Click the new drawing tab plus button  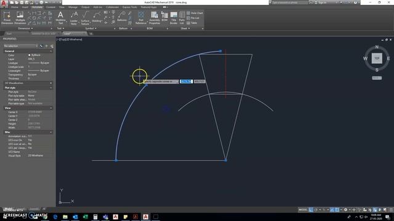point(92,34)
